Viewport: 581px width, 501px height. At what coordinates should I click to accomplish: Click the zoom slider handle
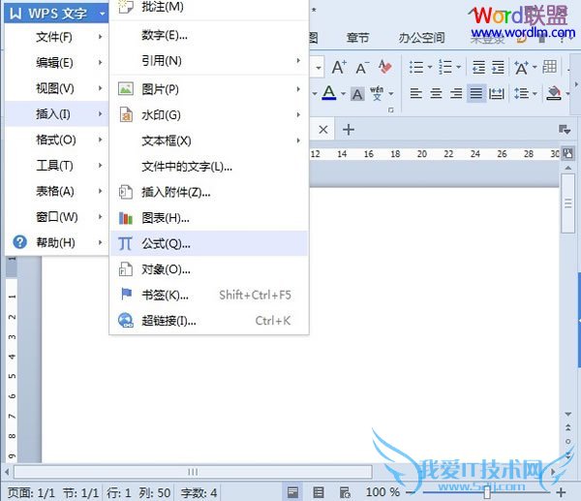point(487,492)
